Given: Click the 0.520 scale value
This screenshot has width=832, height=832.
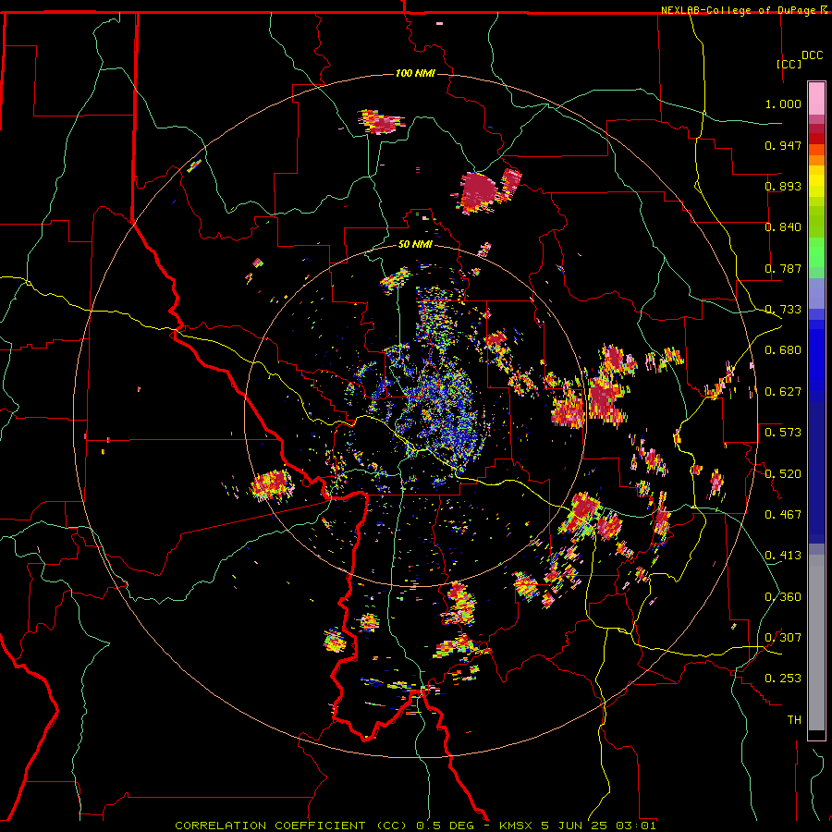Looking at the screenshot, I should pyautogui.click(x=783, y=474).
